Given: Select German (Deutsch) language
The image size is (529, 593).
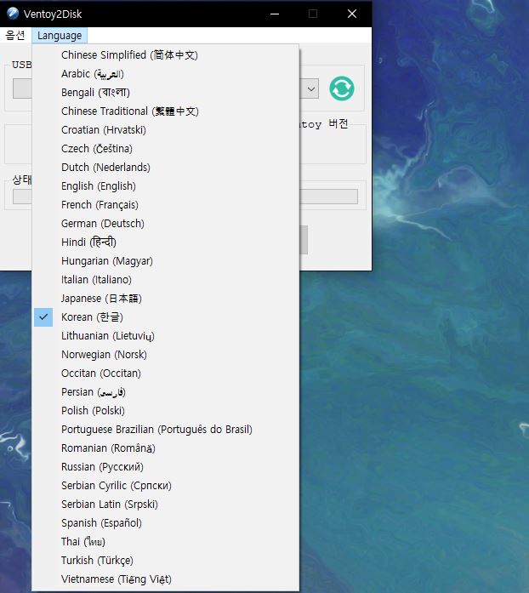Looking at the screenshot, I should [x=166, y=224].
